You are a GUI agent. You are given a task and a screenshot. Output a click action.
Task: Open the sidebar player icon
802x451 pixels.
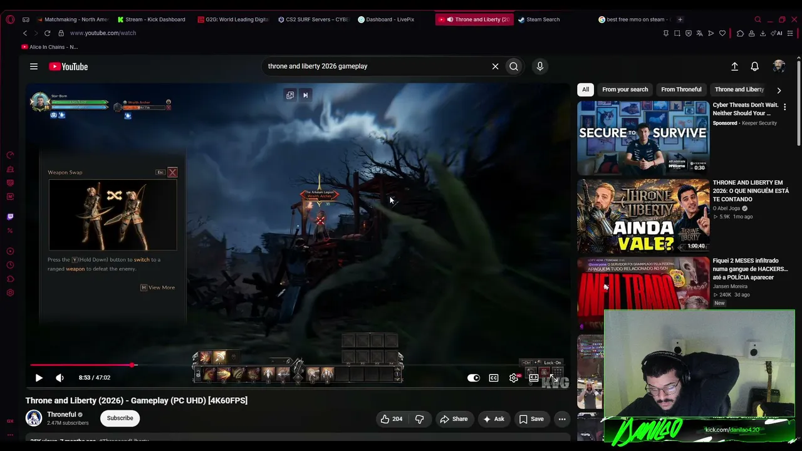[10, 251]
